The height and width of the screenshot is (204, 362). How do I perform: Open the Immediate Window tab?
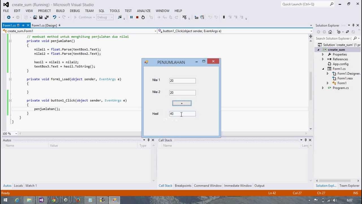point(238,186)
